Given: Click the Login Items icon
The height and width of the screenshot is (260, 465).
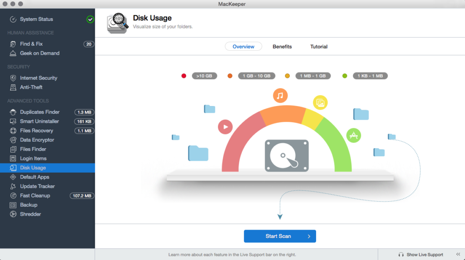Looking at the screenshot, I should pos(13,159).
